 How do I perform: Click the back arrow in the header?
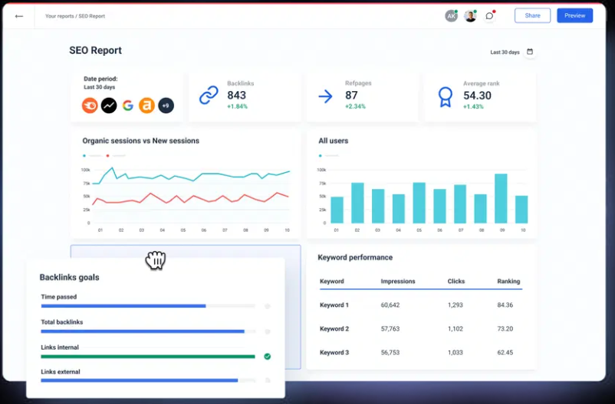pyautogui.click(x=19, y=16)
